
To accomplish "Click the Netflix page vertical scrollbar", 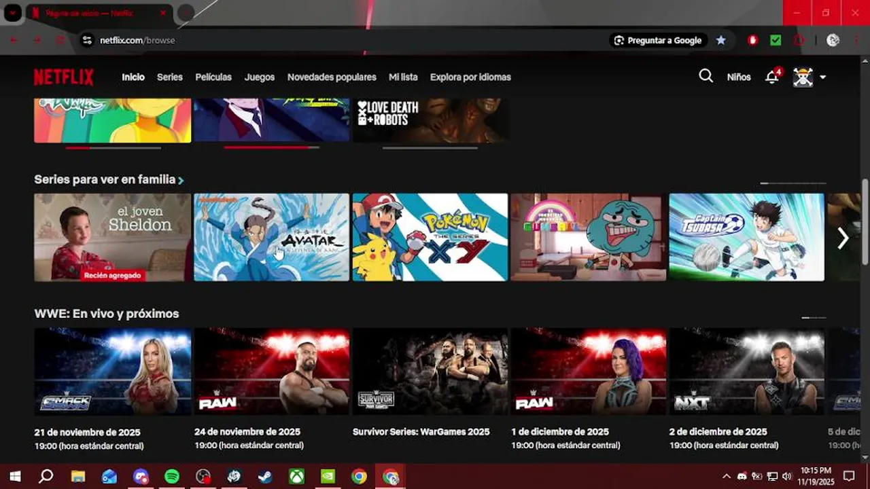I will 865,222.
